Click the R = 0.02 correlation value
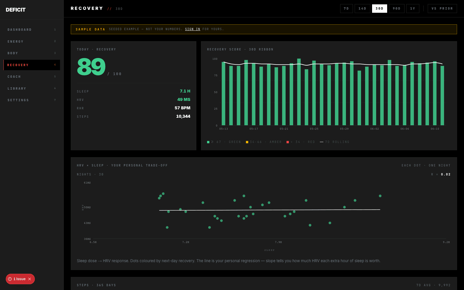The image size is (464, 290). click(x=441, y=175)
